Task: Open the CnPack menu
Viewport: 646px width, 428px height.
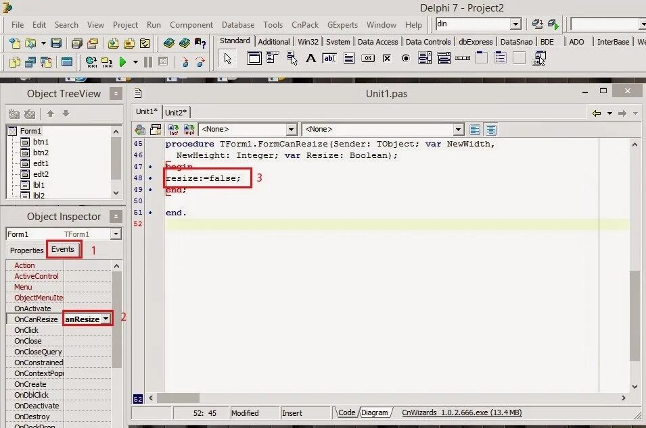Action: pos(305,25)
